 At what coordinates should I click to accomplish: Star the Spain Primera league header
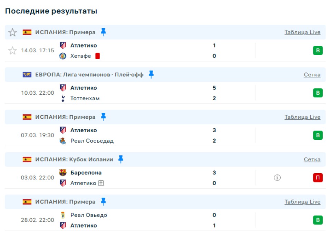[12, 32]
